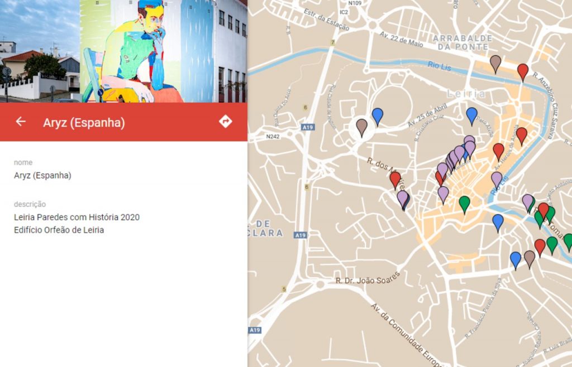Click the Leiria Paredes com História 2020 text
Screen dimensions: 572x367
pyautogui.click(x=77, y=217)
